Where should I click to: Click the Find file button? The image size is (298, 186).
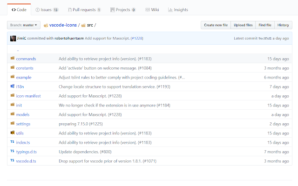pyautogui.click(x=265, y=25)
